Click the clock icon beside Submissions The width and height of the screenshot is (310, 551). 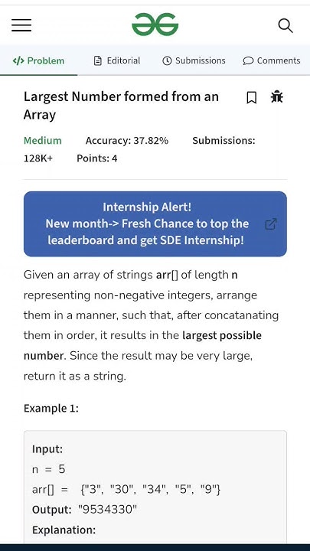[167, 60]
